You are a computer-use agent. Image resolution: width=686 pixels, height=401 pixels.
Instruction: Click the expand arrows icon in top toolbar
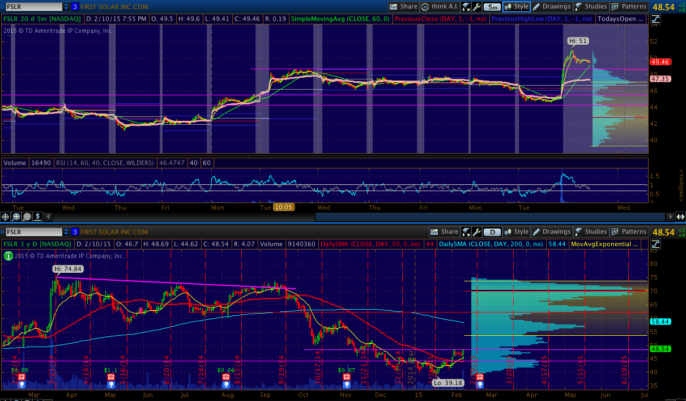466,7
